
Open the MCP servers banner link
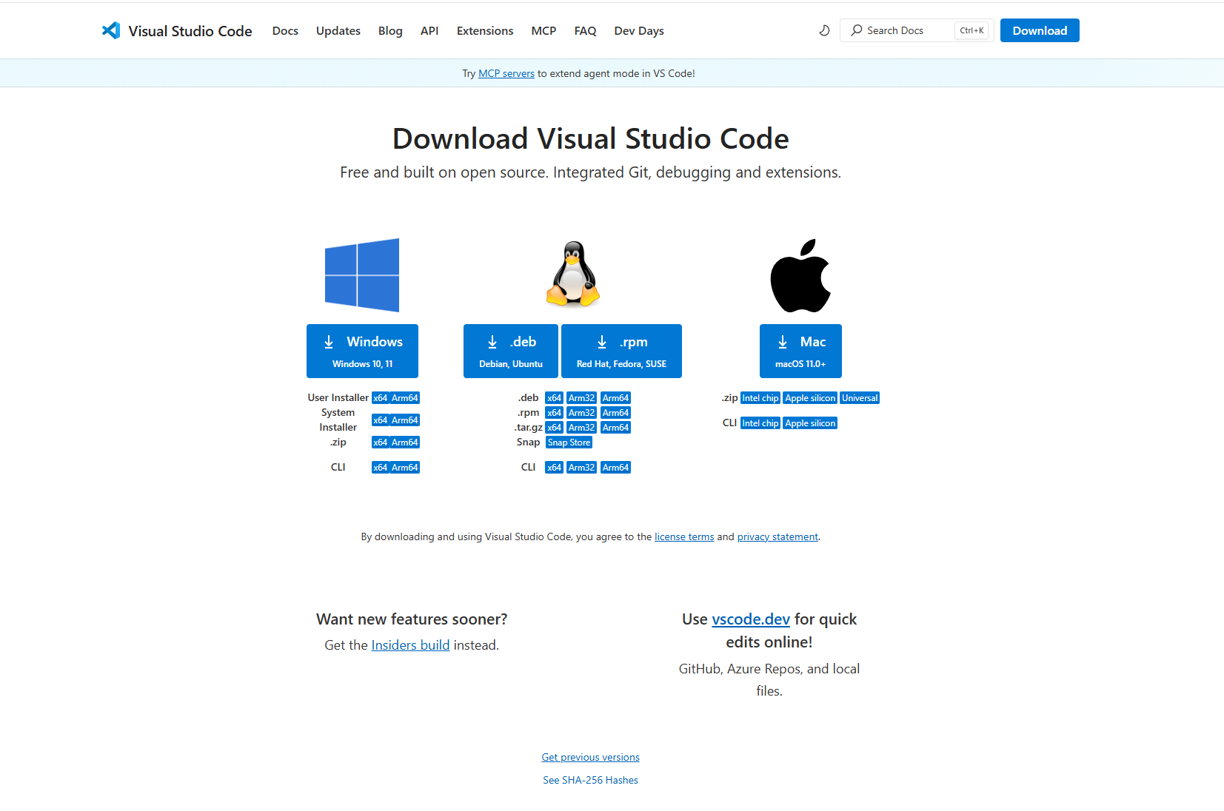tap(506, 73)
